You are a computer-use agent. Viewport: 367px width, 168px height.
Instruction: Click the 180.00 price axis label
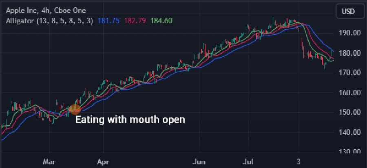point(350,53)
